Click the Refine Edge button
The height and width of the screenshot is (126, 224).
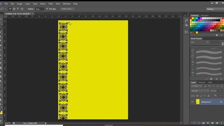67,9
